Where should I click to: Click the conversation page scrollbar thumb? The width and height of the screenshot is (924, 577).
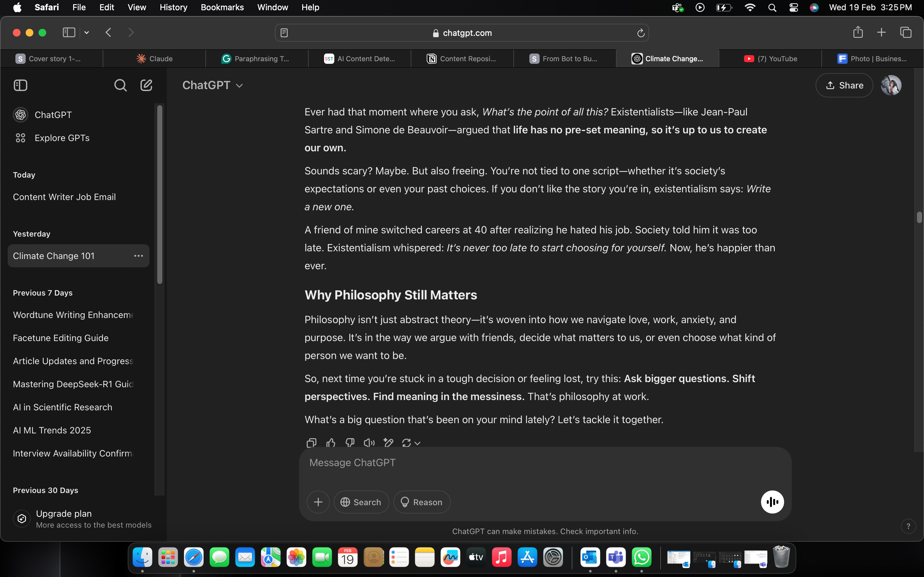[919, 217]
